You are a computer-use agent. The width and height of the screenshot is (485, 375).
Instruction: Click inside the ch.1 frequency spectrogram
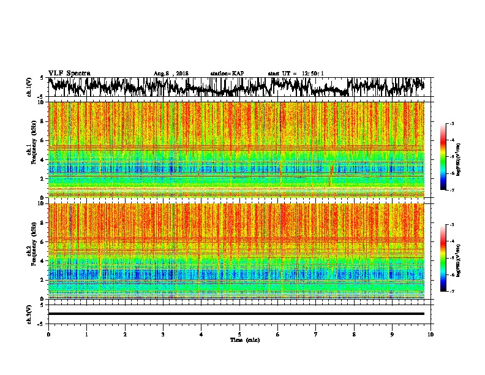pyautogui.click(x=236, y=150)
